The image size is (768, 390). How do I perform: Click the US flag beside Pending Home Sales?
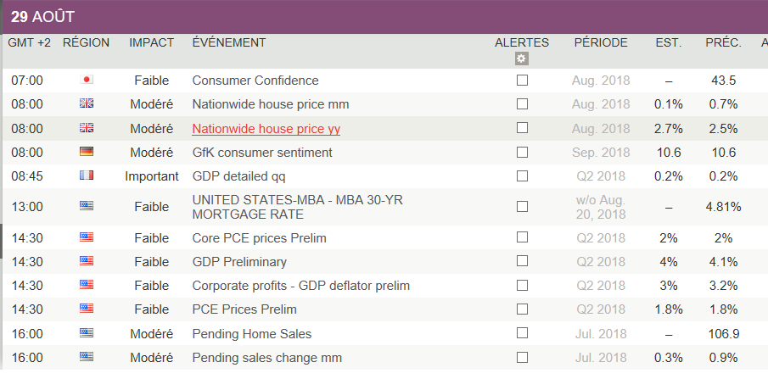coord(87,333)
